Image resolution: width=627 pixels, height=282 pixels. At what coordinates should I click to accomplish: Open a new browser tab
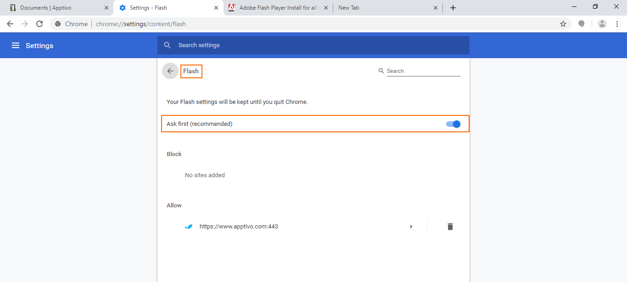tap(453, 8)
